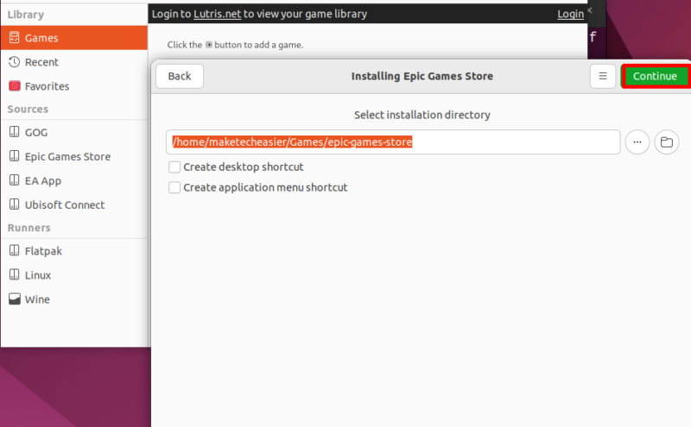Click the Runners heading text
This screenshot has height=427, width=691.
tap(29, 228)
